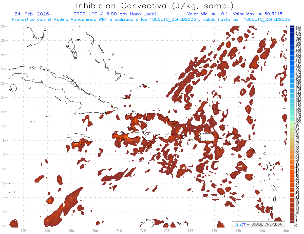Select the 'Valor Max. = 80.3215' readout
The image size is (304, 234).
258,14
